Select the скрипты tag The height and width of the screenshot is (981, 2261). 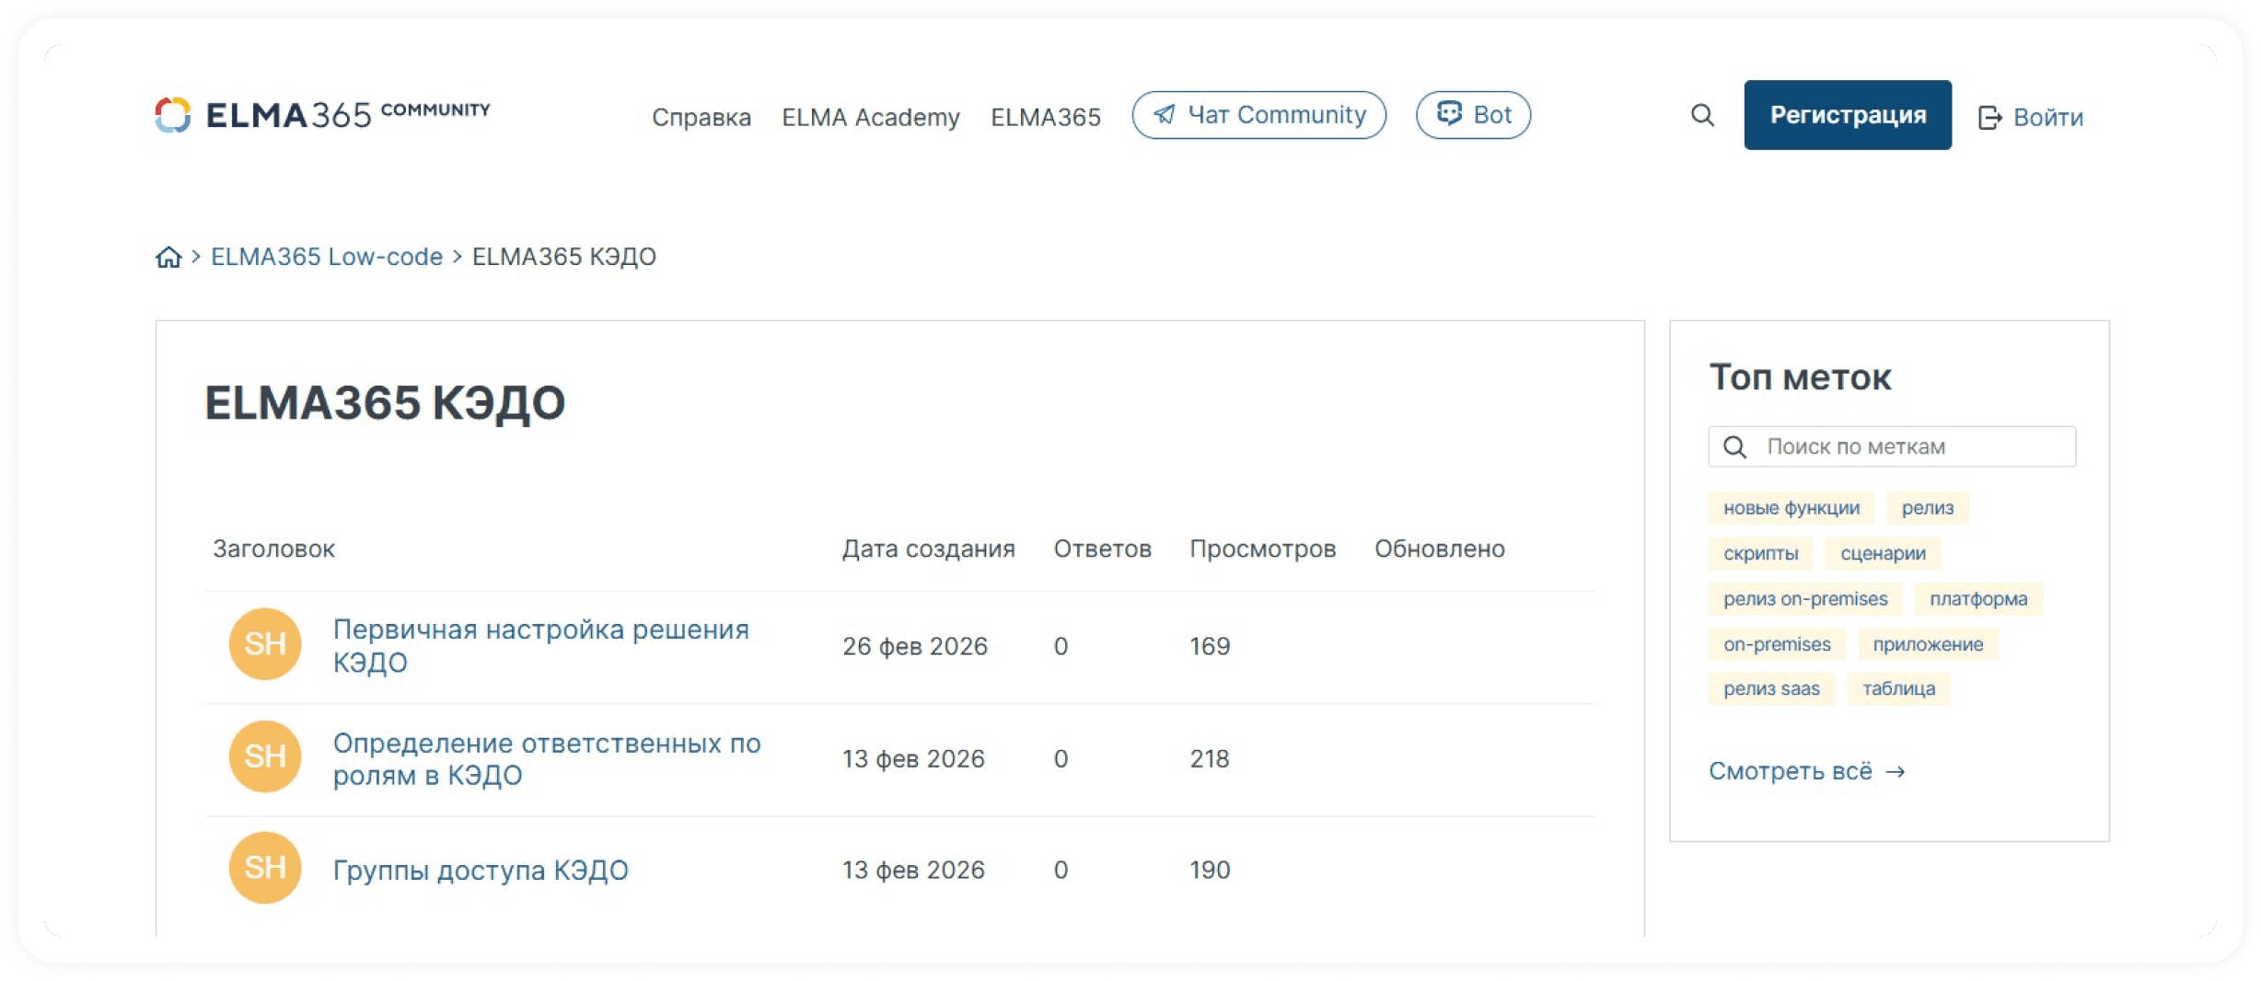tap(1759, 553)
